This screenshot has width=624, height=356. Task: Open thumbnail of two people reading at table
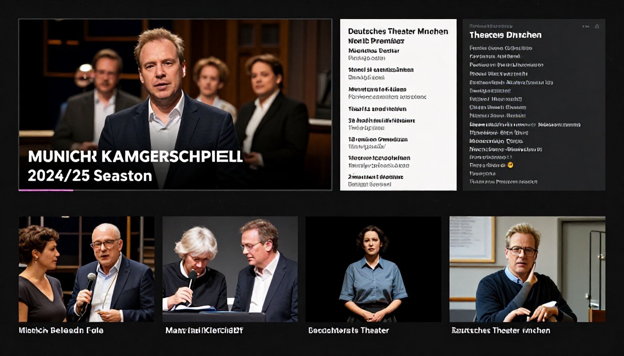click(230, 269)
